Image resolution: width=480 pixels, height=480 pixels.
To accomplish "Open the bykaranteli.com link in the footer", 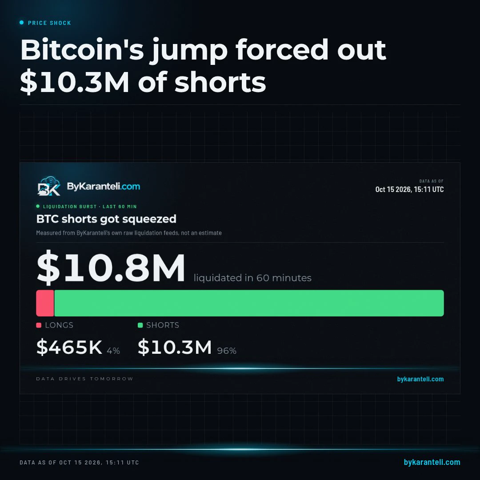I will point(432,462).
